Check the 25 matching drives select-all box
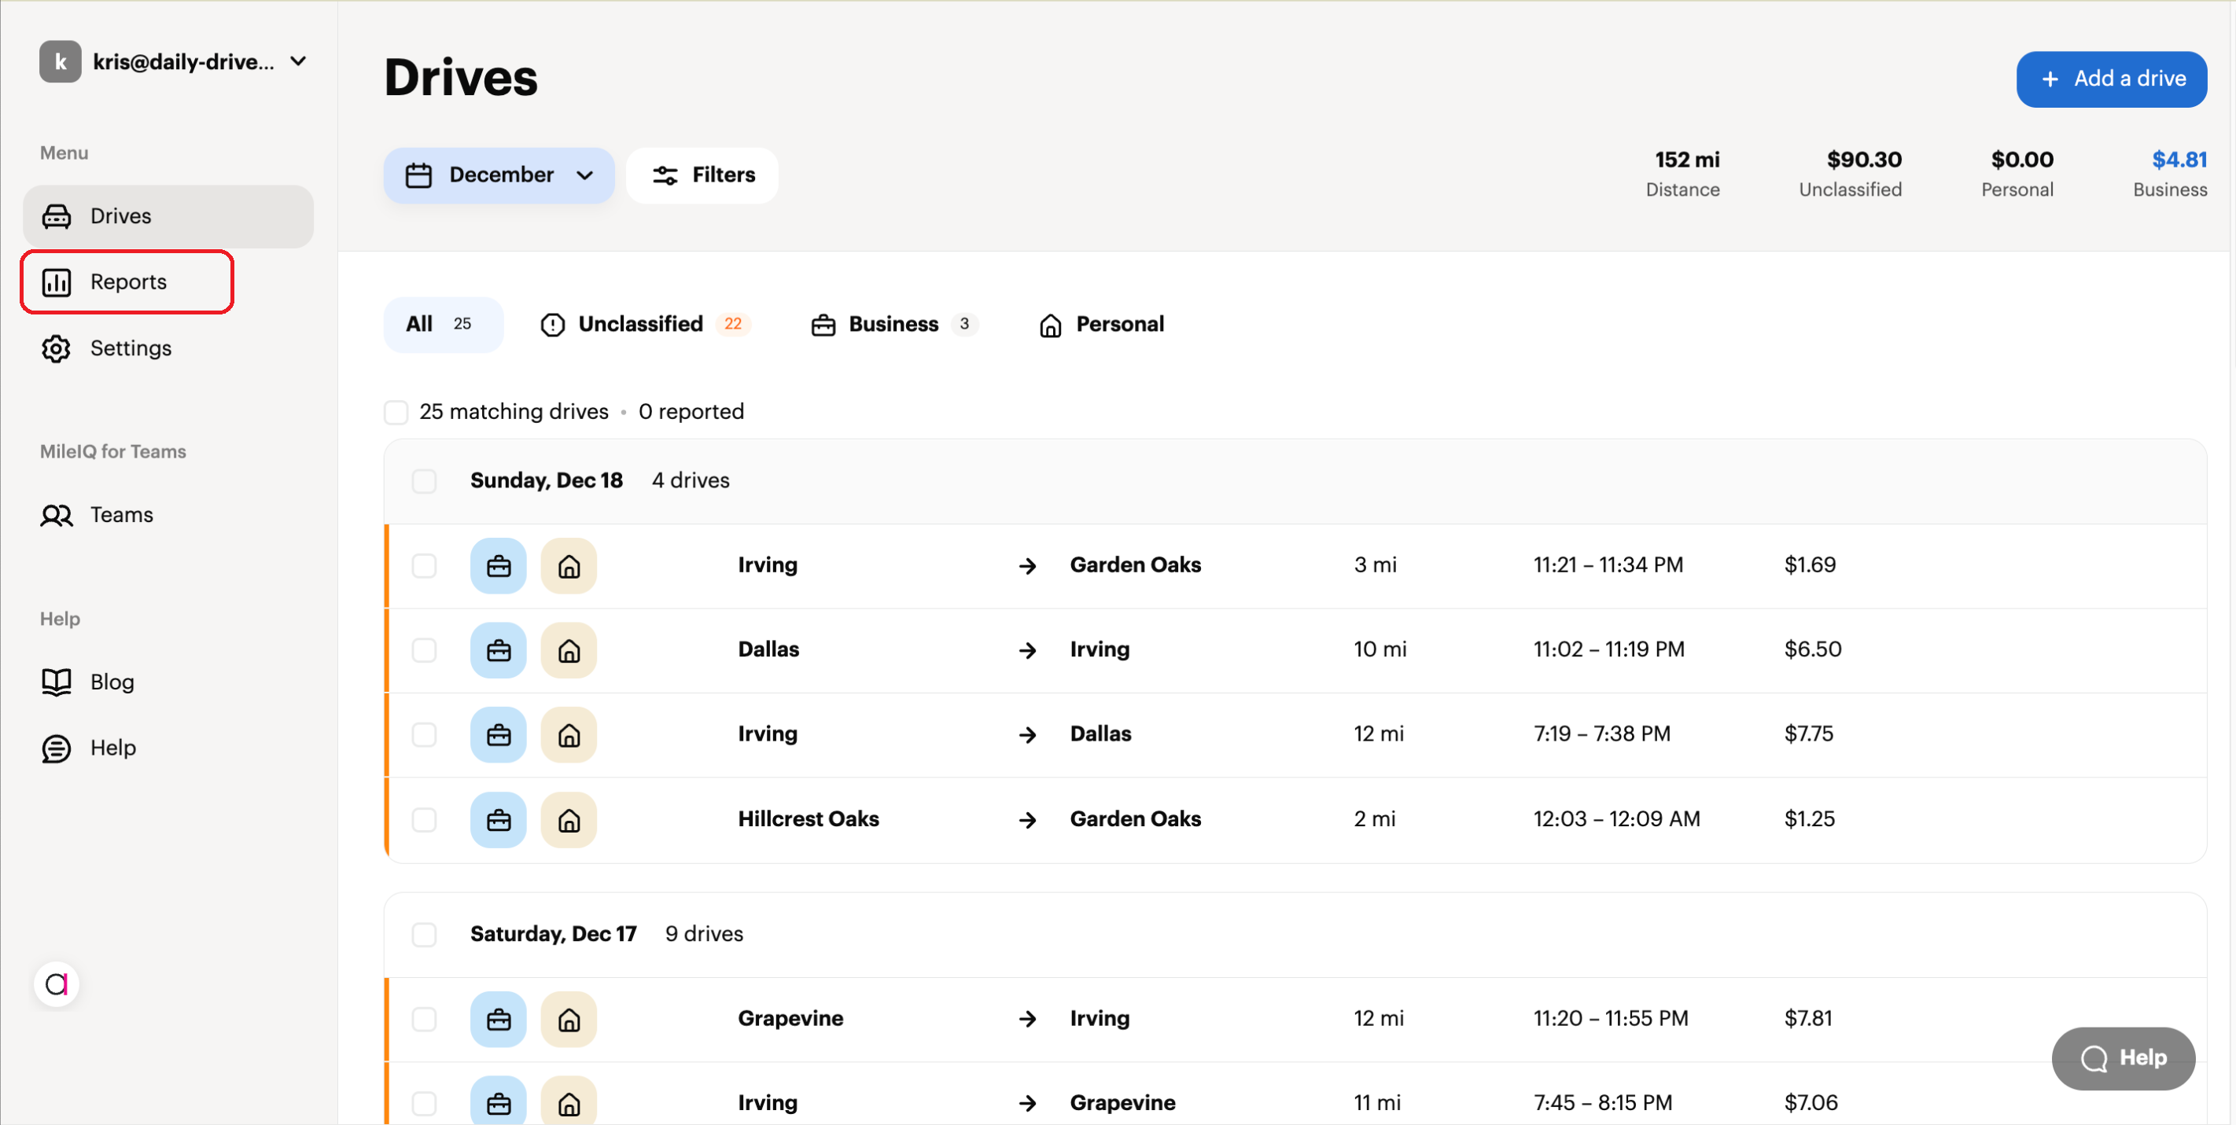The height and width of the screenshot is (1125, 2236). tap(396, 412)
